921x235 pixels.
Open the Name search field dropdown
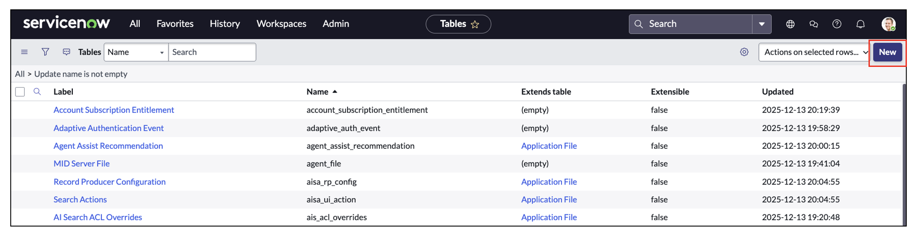[x=136, y=52]
